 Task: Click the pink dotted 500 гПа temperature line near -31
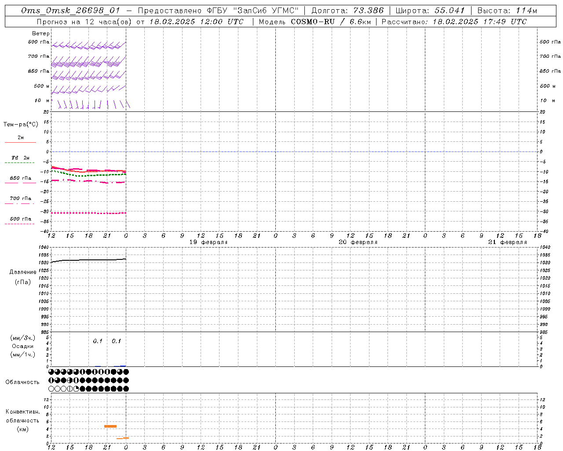(x=88, y=213)
